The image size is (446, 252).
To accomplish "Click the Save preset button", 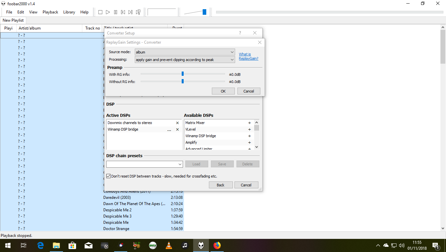I will click(222, 164).
